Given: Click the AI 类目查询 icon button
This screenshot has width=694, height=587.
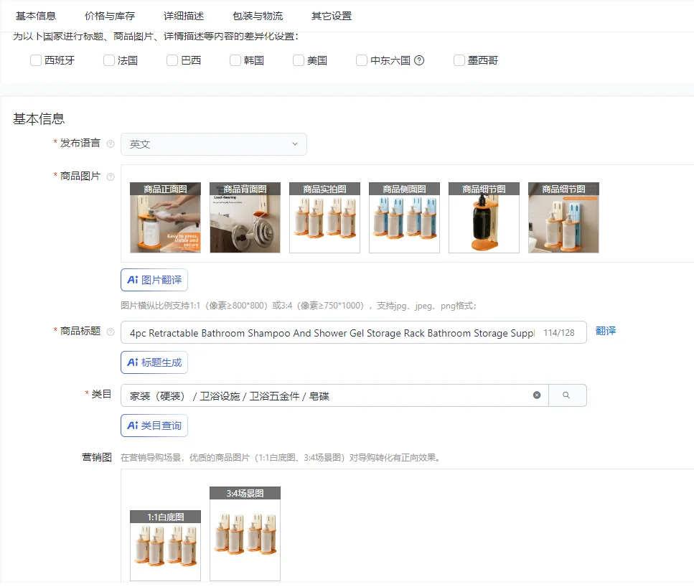Looking at the screenshot, I should (154, 425).
